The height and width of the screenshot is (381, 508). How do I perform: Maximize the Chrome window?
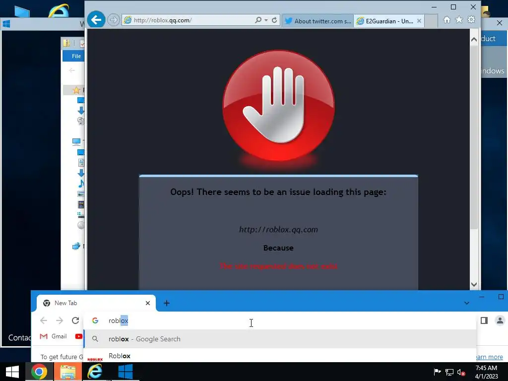tap(501, 297)
